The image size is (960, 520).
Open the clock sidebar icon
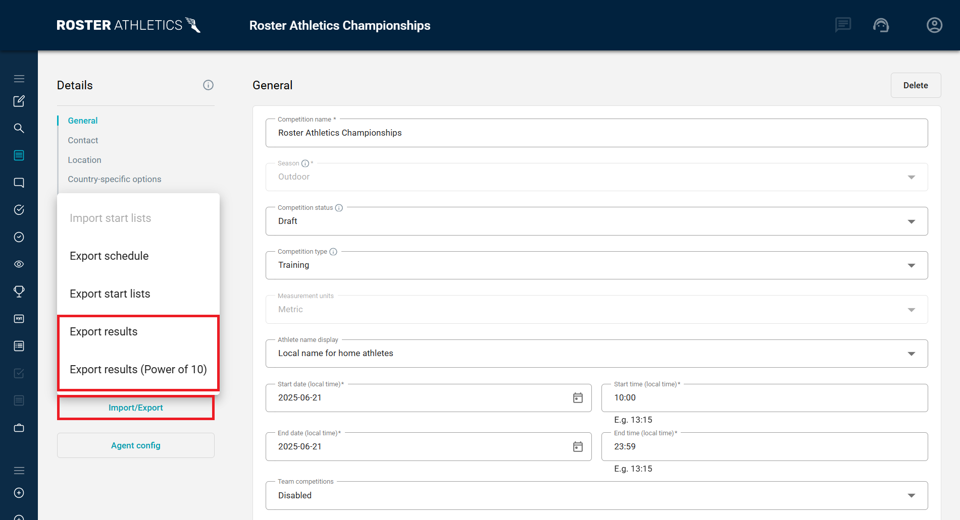click(x=19, y=237)
